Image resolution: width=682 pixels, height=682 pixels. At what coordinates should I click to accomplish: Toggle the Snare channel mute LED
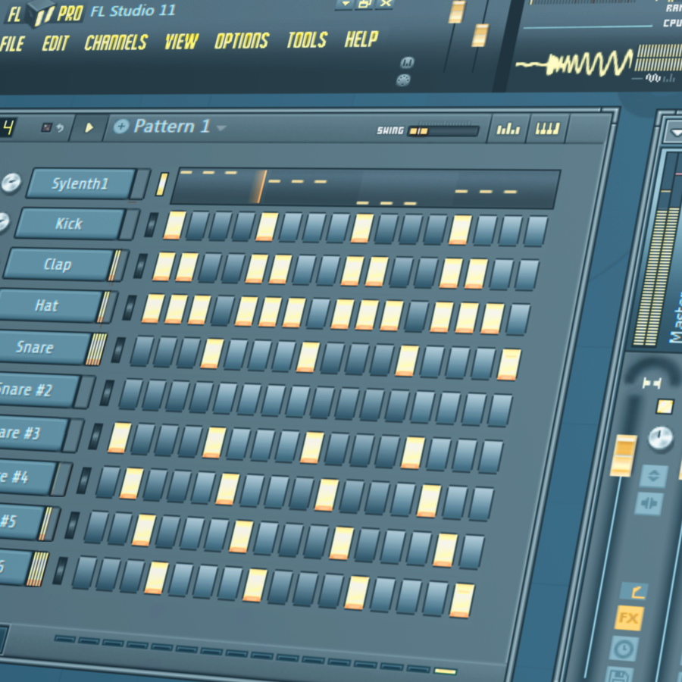point(118,350)
